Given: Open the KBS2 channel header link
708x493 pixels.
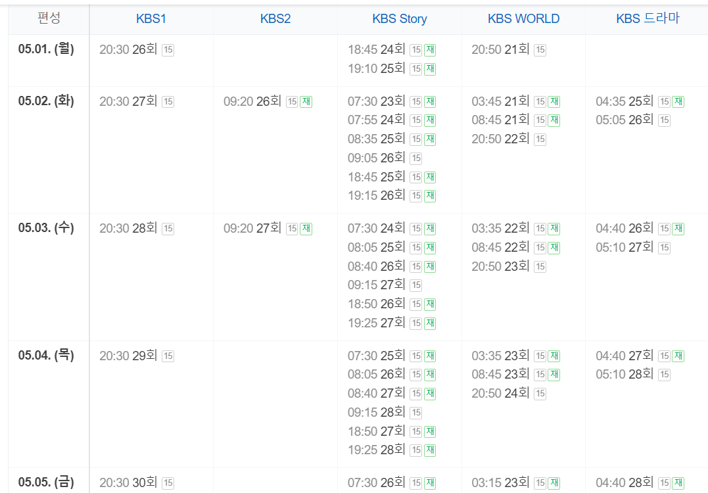Looking at the screenshot, I should click(x=275, y=18).
